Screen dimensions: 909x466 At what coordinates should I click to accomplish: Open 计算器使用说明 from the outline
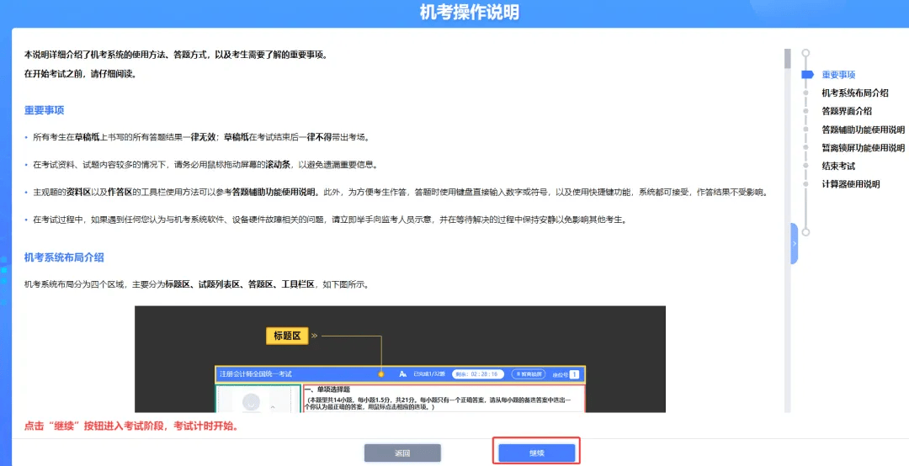[850, 184]
